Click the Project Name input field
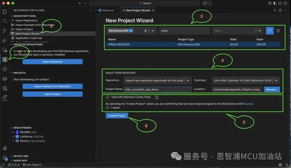Viewport: 291px width, 168px height. (157, 89)
